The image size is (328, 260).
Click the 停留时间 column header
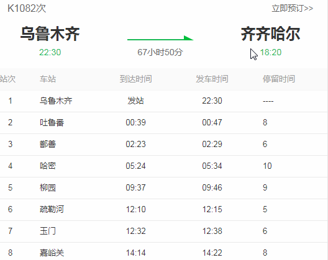click(279, 79)
